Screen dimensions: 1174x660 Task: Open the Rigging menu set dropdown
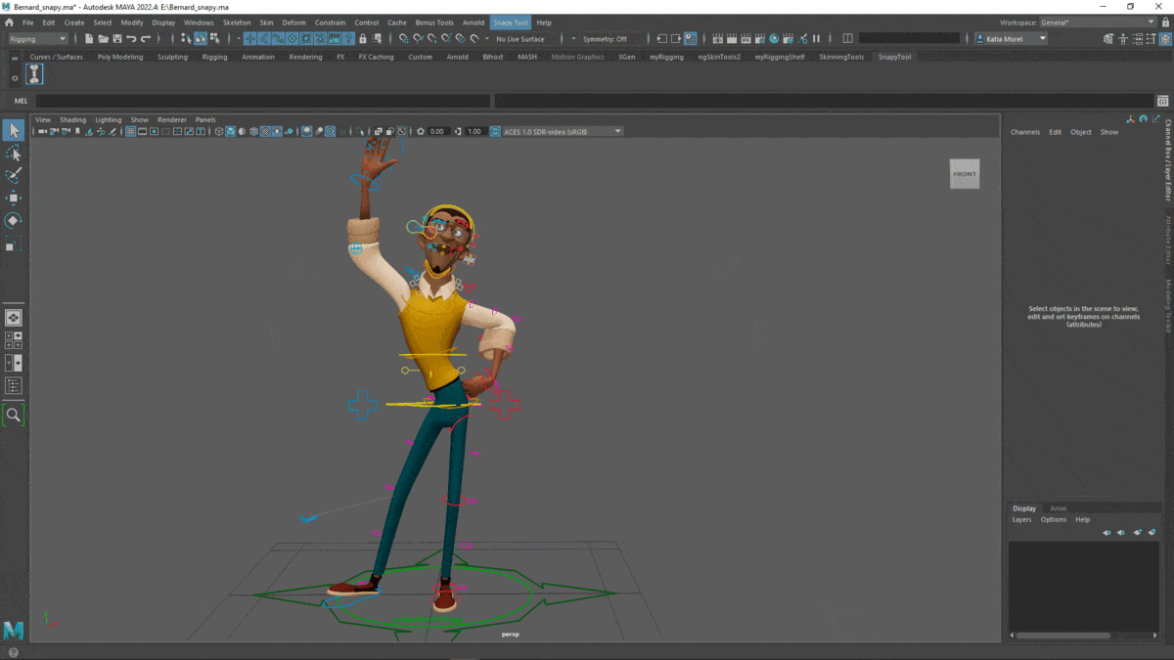point(38,39)
